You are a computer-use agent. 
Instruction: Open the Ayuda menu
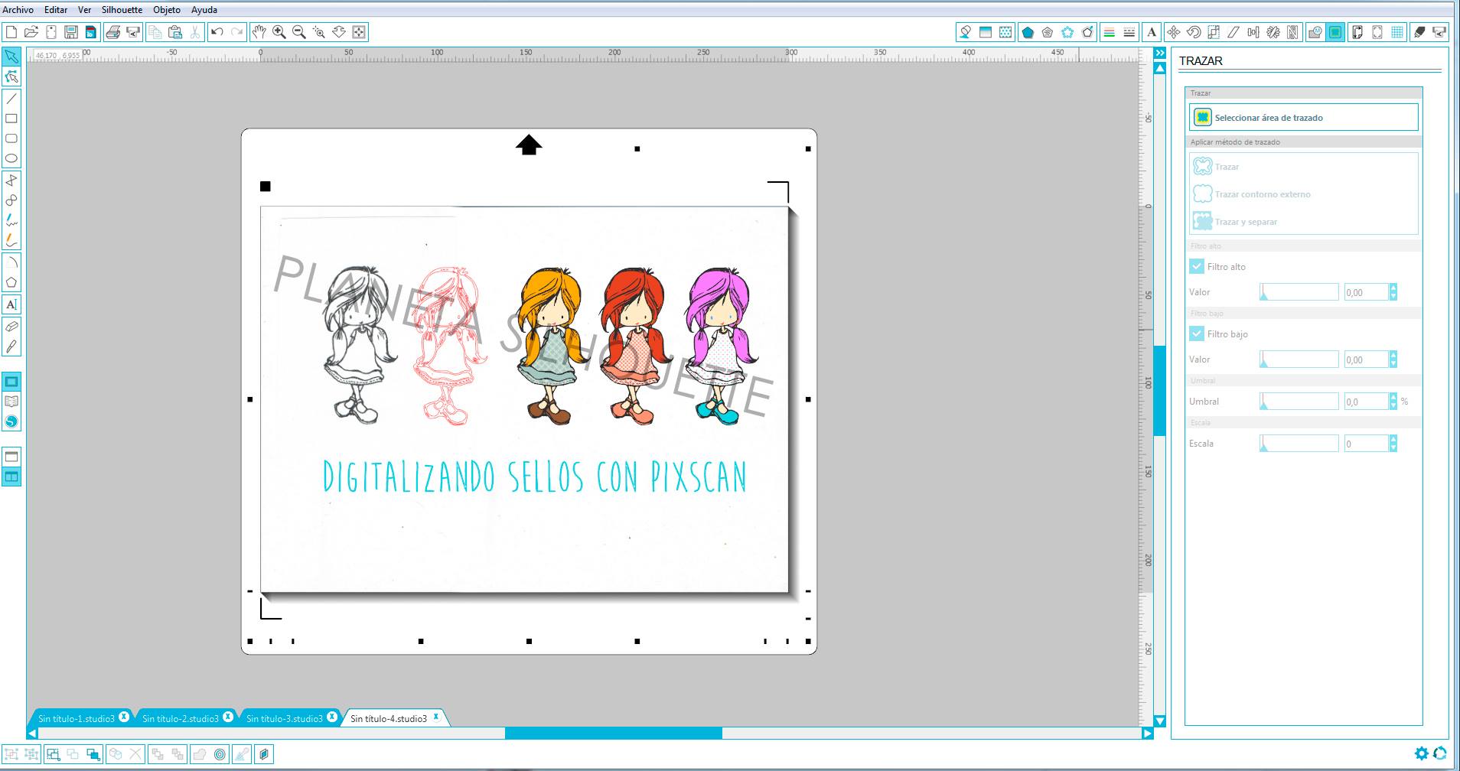[x=204, y=10]
